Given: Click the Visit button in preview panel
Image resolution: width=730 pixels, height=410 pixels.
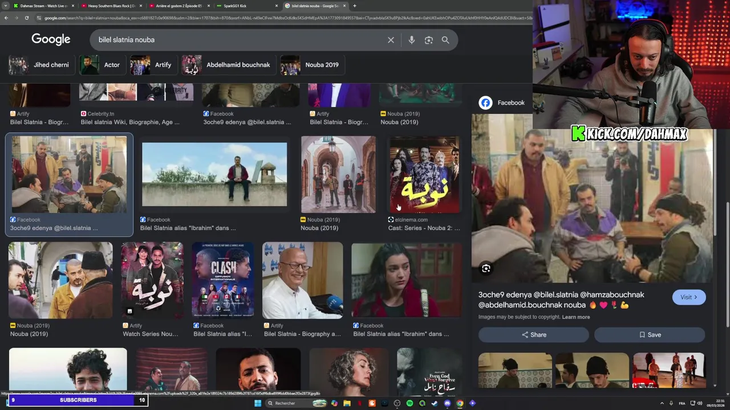Looking at the screenshot, I should 689,297.
